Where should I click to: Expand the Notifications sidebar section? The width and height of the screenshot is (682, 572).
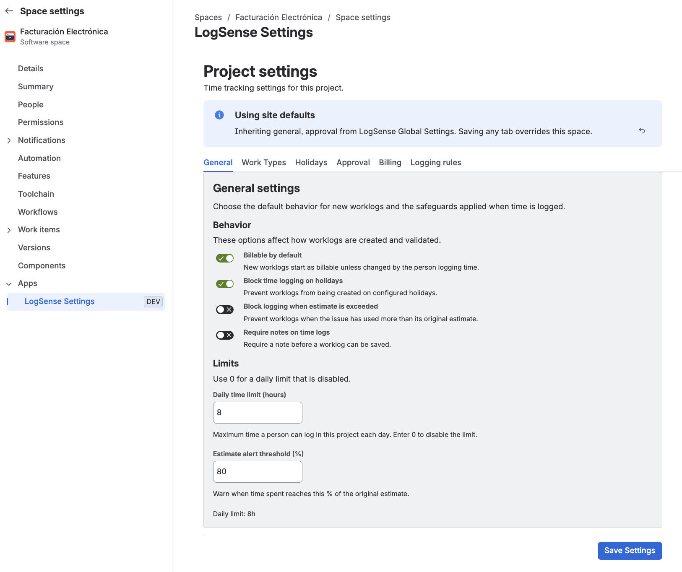tap(9, 140)
